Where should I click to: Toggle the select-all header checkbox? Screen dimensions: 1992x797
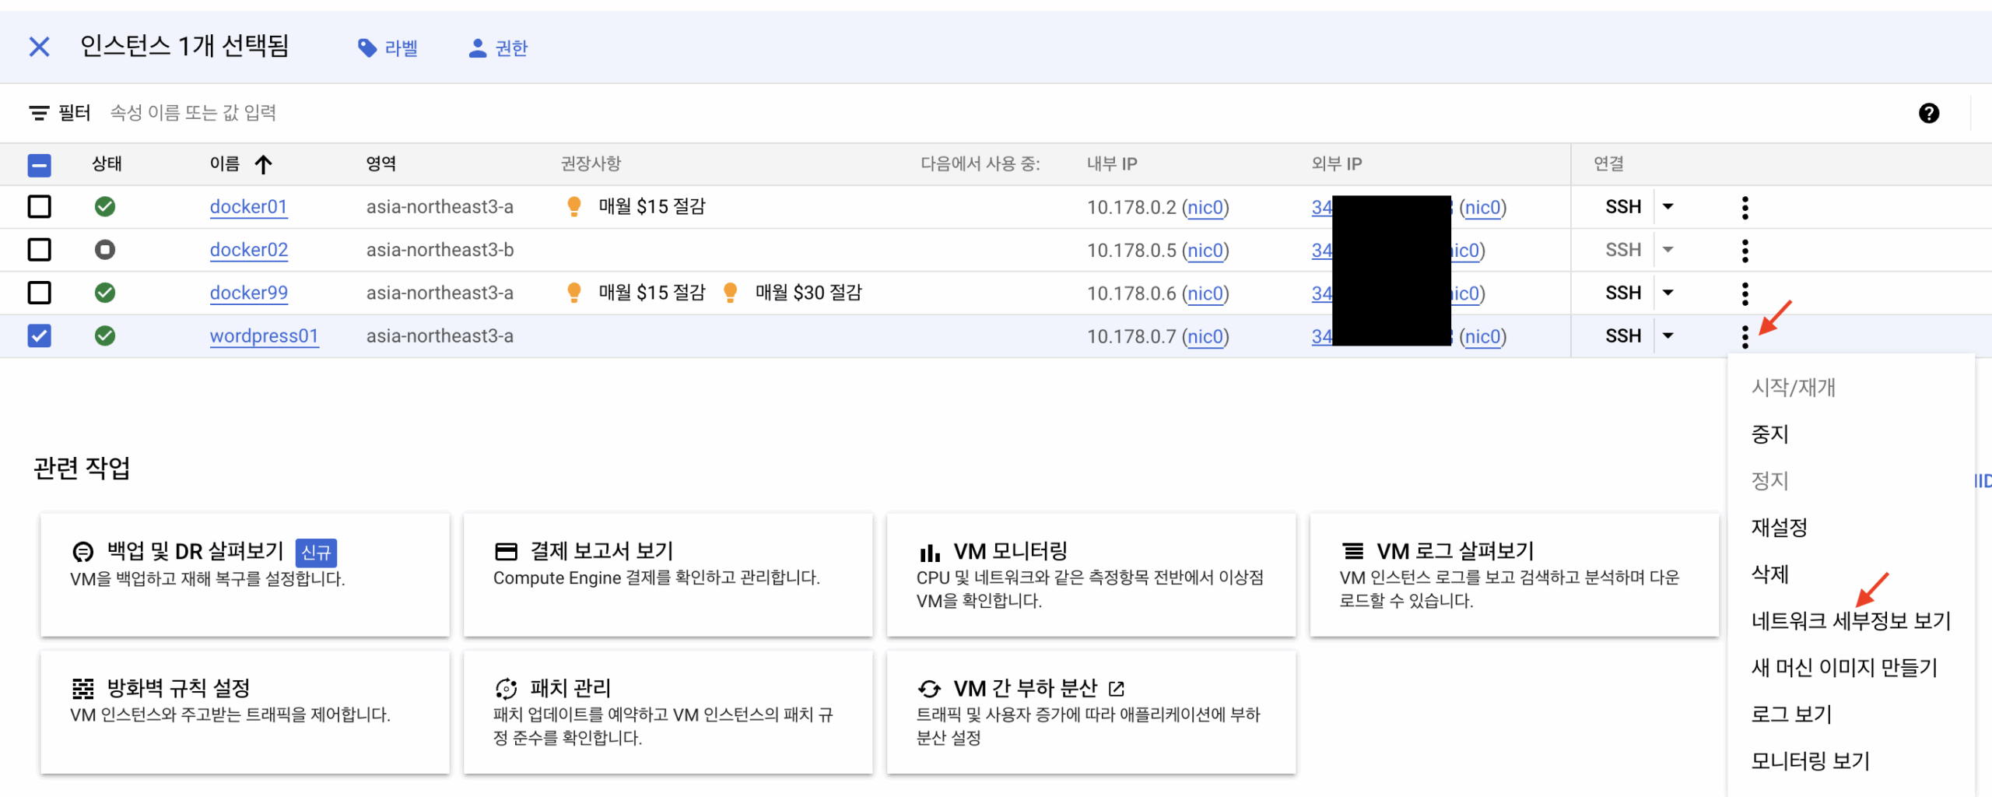pos(39,164)
